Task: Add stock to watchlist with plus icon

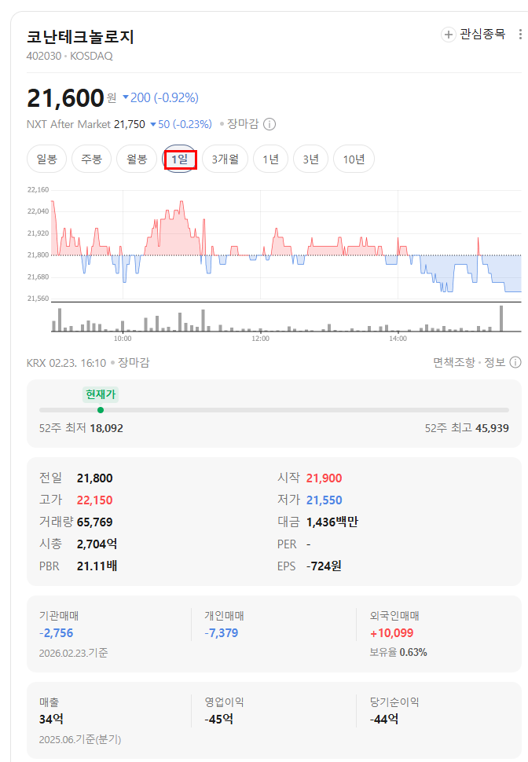Action: pyautogui.click(x=448, y=35)
